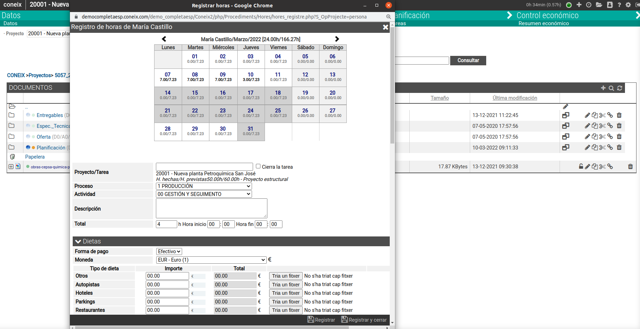Open the parent folder icon in documents tree

[12, 106]
